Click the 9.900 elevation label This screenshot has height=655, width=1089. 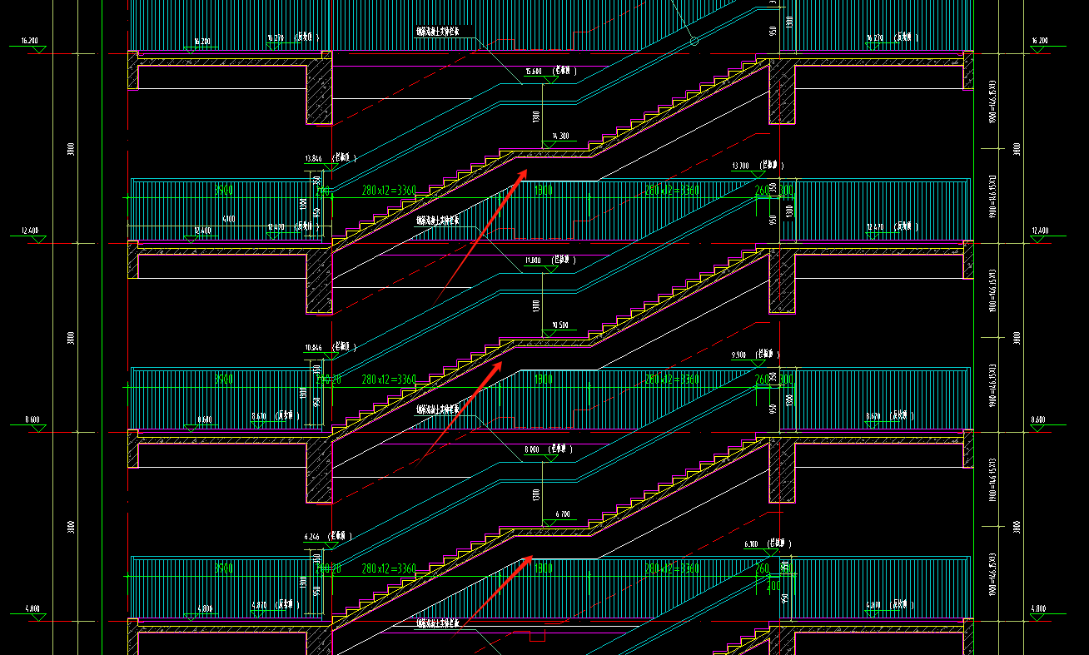tap(738, 355)
